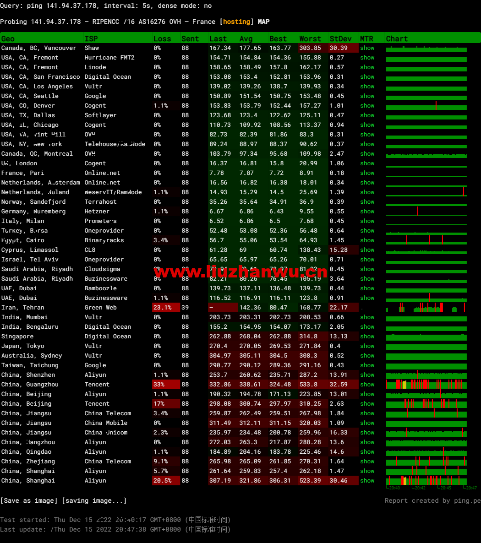The height and width of the screenshot is (543, 481).
Task: Click Iran Tehran latency chart
Action: tap(426, 307)
